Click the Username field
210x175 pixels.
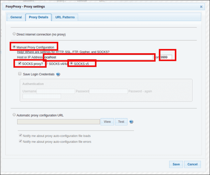(x=56, y=91)
